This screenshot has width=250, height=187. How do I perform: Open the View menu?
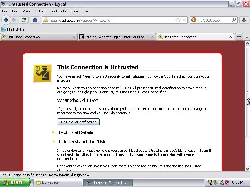tap(26, 11)
